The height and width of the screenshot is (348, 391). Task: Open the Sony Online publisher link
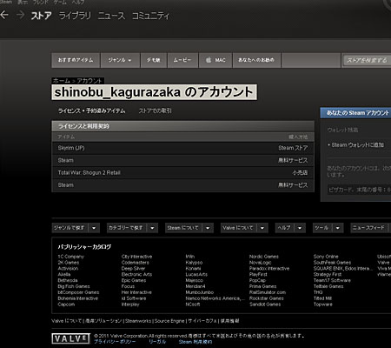326,257
